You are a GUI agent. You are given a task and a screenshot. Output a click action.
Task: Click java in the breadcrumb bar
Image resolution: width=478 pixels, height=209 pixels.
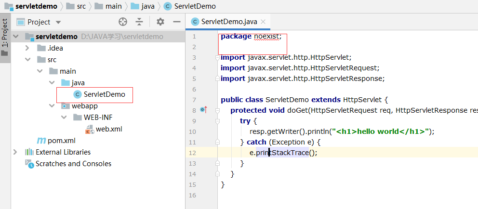pyautogui.click(x=148, y=6)
